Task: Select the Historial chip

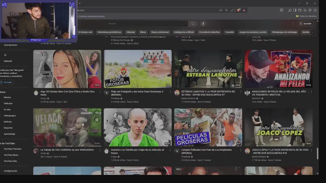Action: pyautogui.click(x=131, y=32)
